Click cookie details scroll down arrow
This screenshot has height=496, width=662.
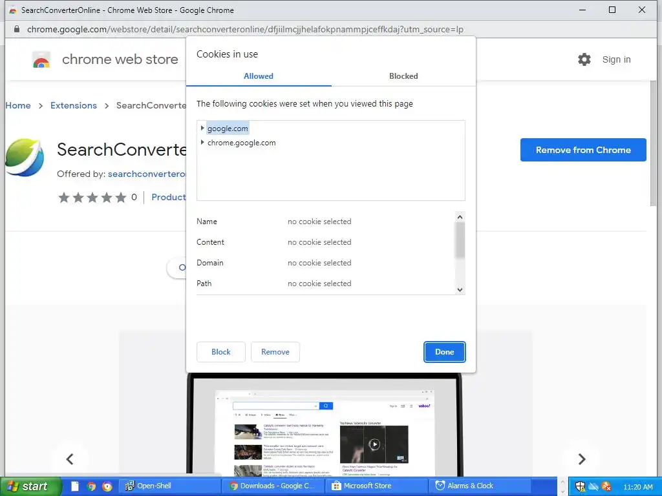click(460, 289)
